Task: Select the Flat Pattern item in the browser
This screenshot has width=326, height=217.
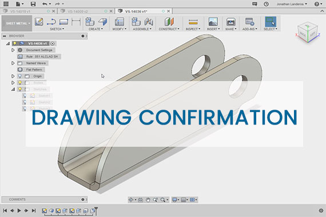Action: [34, 70]
